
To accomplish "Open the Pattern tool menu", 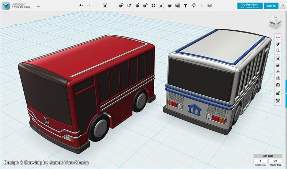I will click(154, 5).
